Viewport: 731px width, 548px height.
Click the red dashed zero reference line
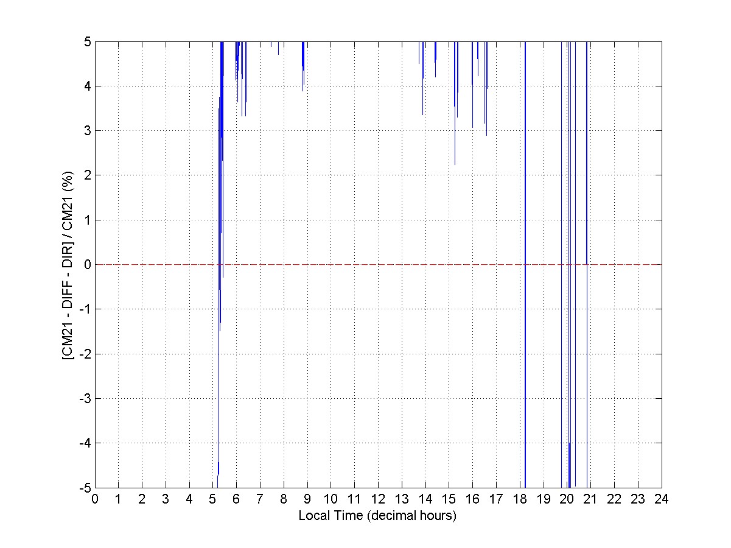[x=377, y=264]
